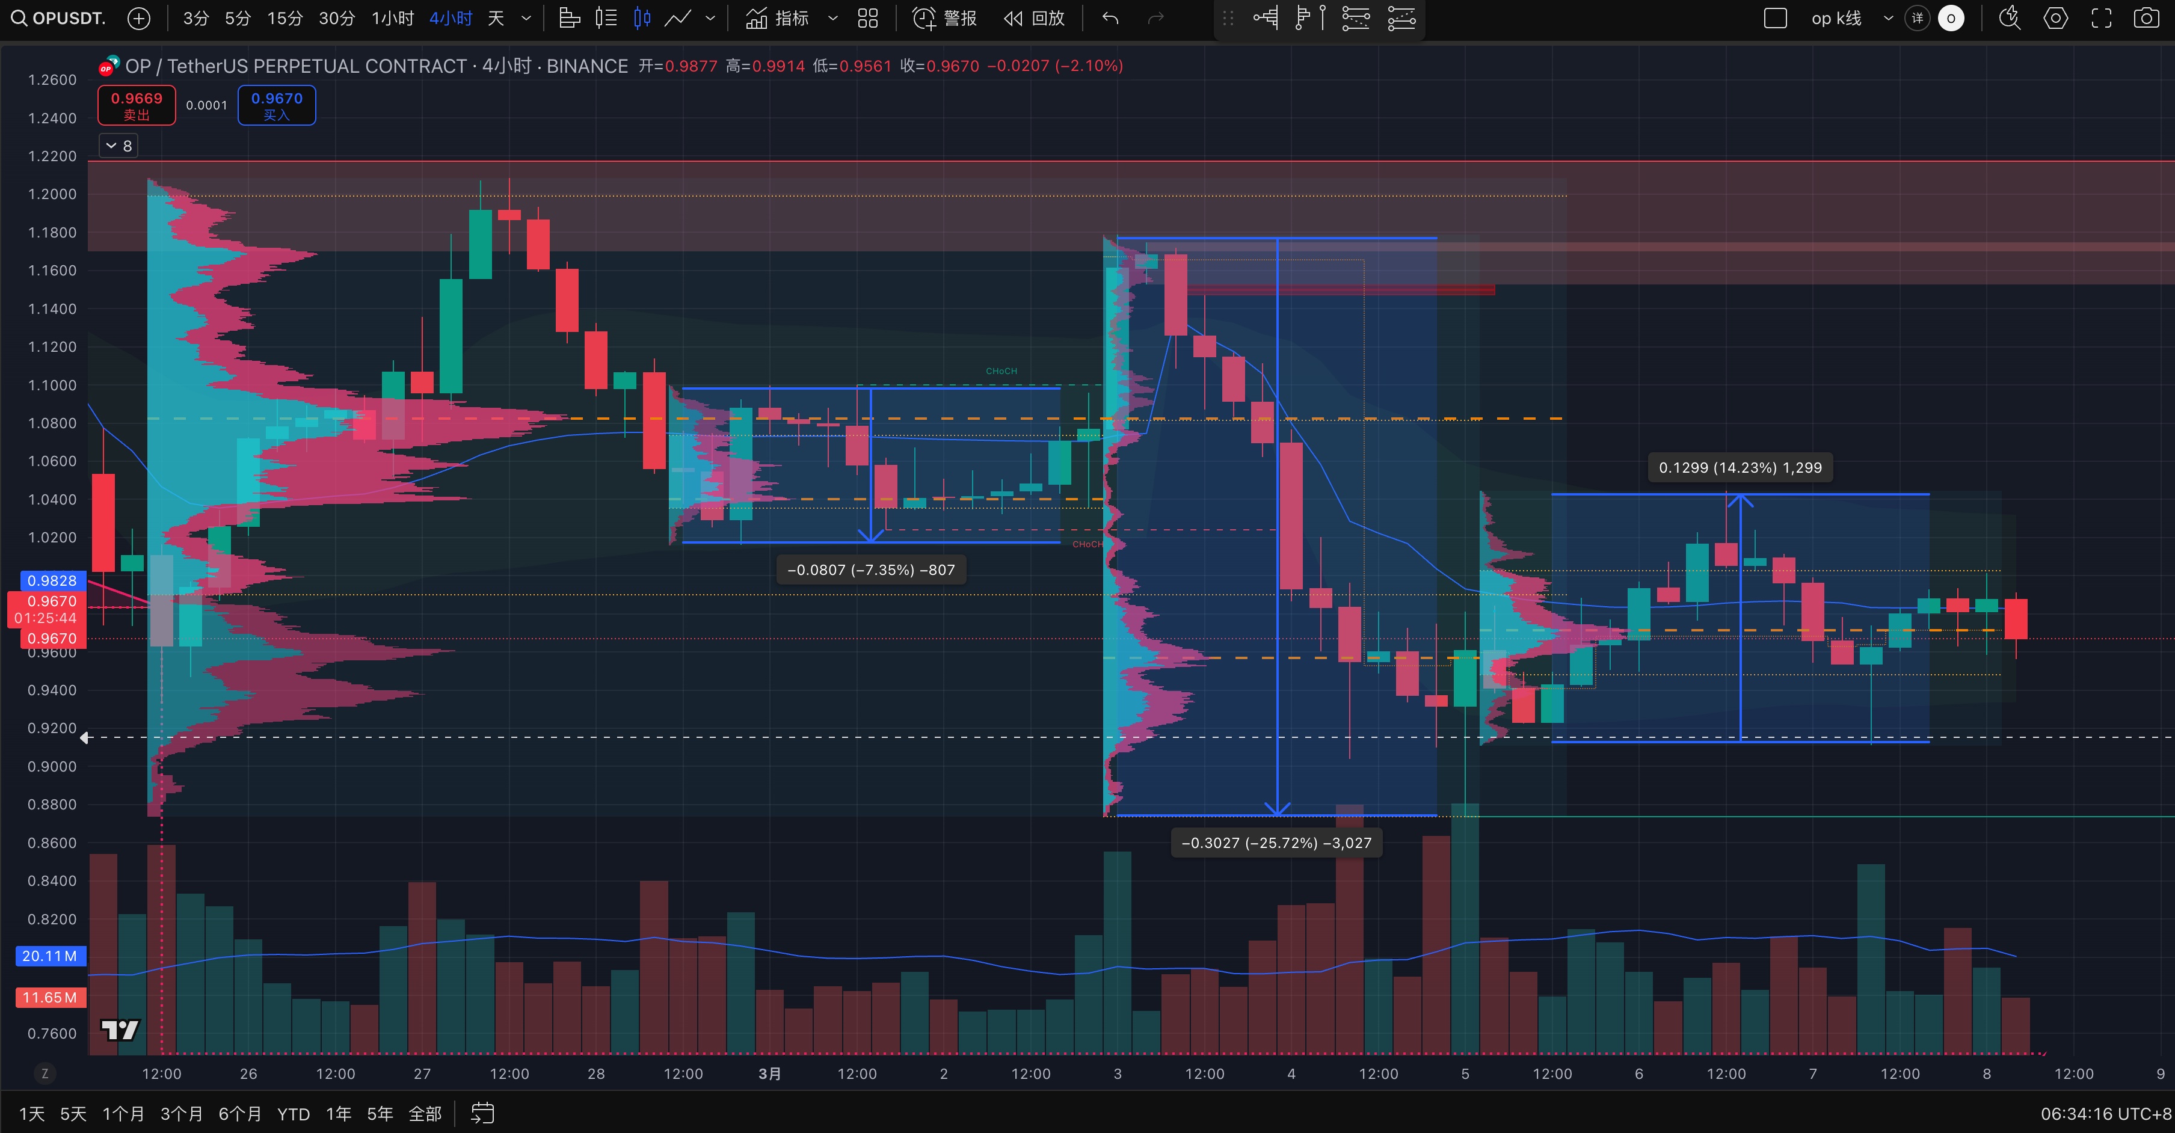Take a chart snapshot with camera icon
Screen dimensions: 2175x1133
coord(2146,17)
